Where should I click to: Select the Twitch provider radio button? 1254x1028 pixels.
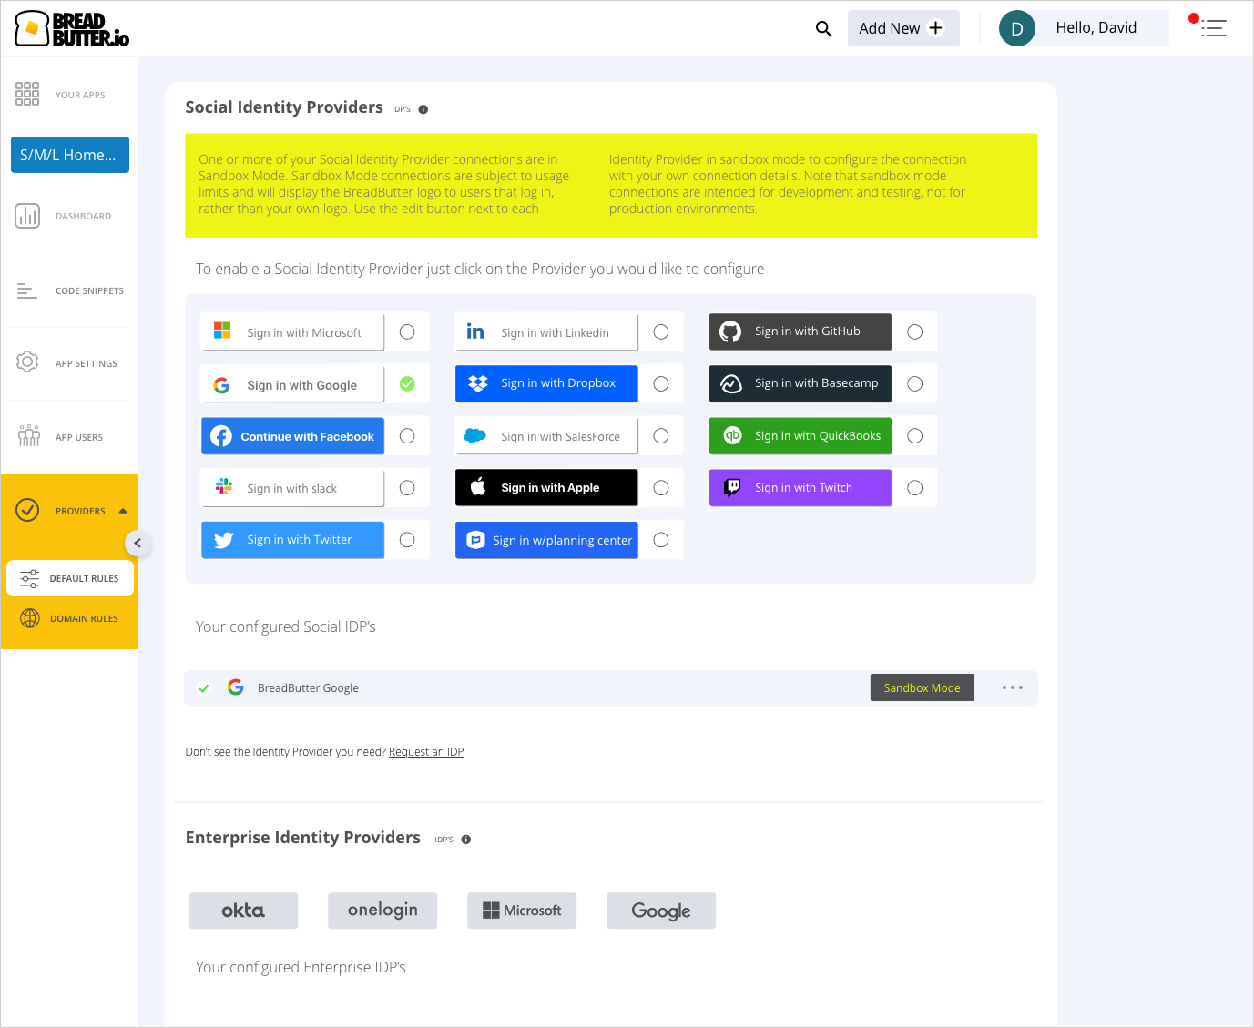click(915, 488)
